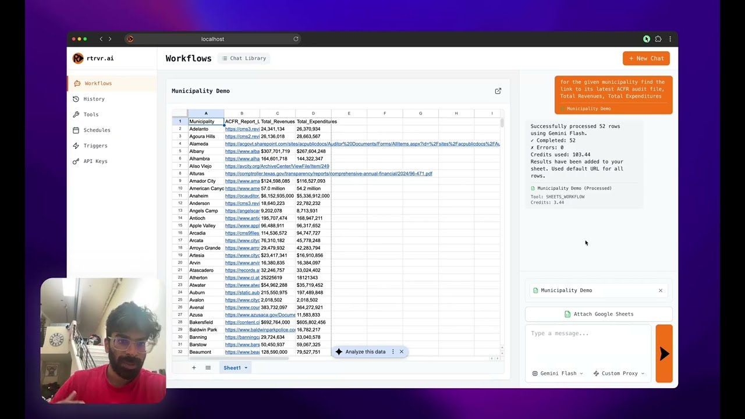Image resolution: width=745 pixels, height=419 pixels.
Task: Expand the Gemini Flash model dropdown
Action: pyautogui.click(x=558, y=374)
